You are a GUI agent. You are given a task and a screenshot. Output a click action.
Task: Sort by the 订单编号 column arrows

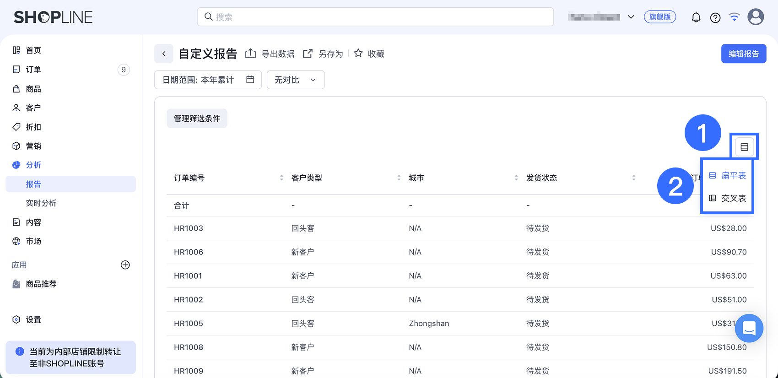coord(281,178)
